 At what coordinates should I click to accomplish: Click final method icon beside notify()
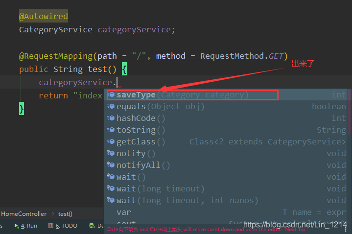pyautogui.click(x=111, y=153)
